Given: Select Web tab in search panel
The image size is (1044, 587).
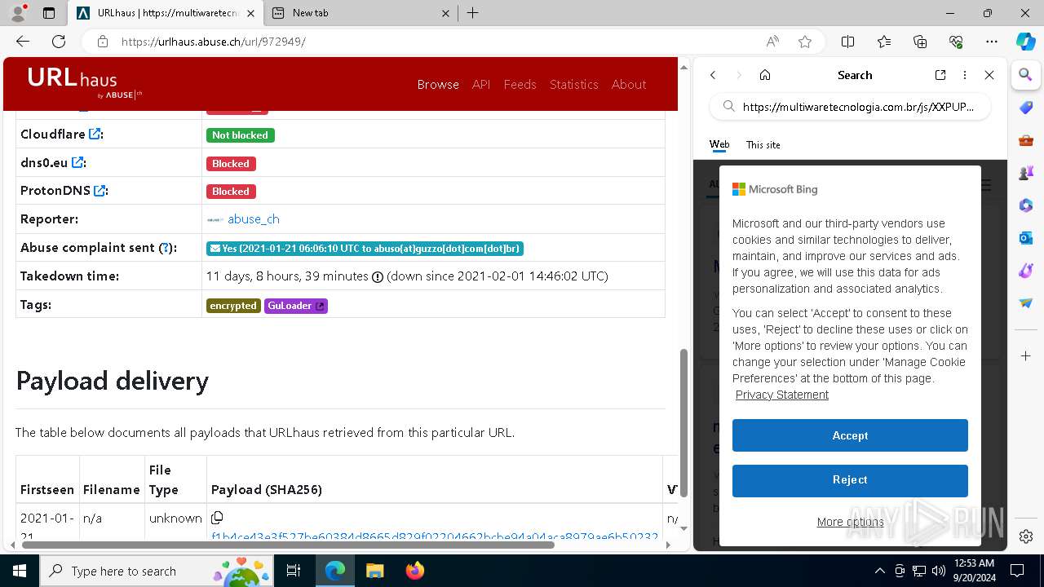Looking at the screenshot, I should [x=719, y=144].
